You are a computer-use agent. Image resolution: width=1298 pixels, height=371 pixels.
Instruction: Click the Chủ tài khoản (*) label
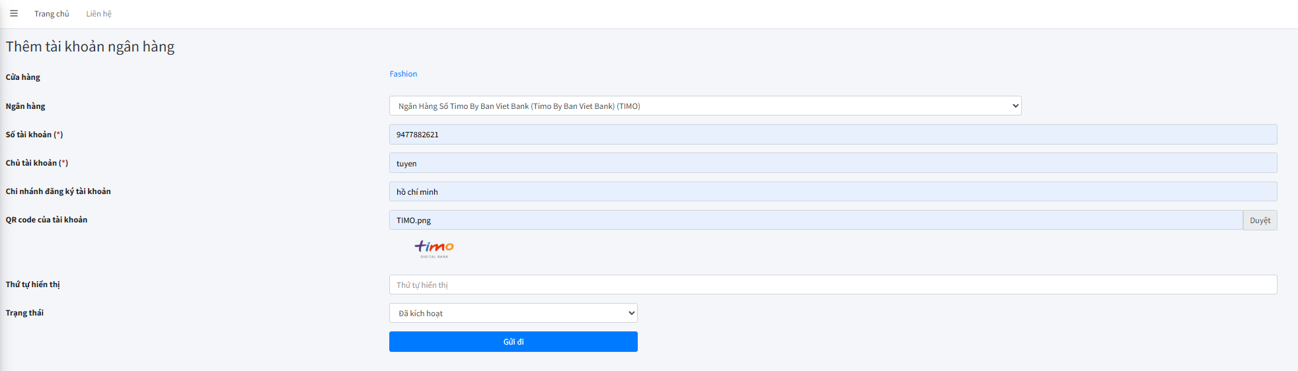pyautogui.click(x=37, y=163)
